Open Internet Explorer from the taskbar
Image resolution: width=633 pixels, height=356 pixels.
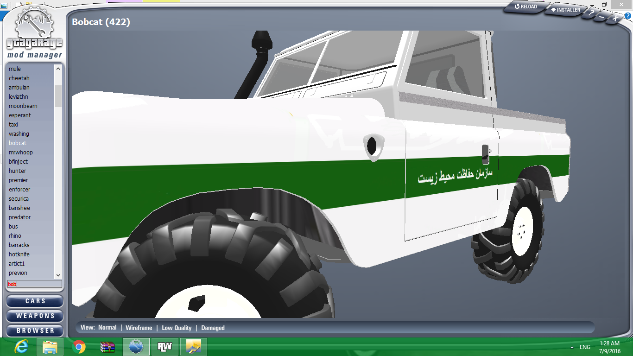point(21,347)
